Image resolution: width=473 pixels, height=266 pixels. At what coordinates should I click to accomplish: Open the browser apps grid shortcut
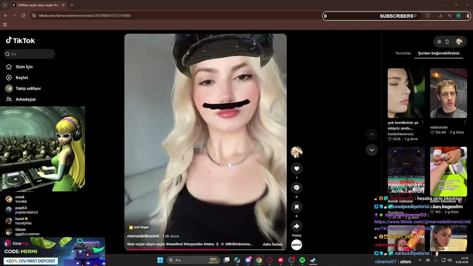pyautogui.click(x=5, y=25)
